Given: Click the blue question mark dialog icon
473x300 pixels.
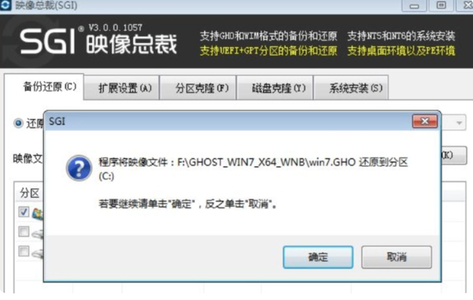Looking at the screenshot, I should pos(79,167).
